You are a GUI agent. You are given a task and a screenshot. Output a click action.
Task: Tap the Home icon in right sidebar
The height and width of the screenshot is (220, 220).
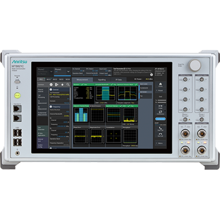[x=160, y=85]
